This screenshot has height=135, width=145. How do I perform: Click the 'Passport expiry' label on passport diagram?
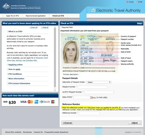126,61
